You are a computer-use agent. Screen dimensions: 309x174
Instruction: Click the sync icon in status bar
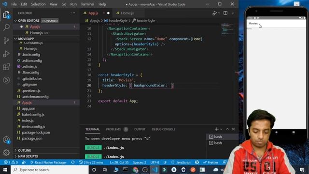73,162
